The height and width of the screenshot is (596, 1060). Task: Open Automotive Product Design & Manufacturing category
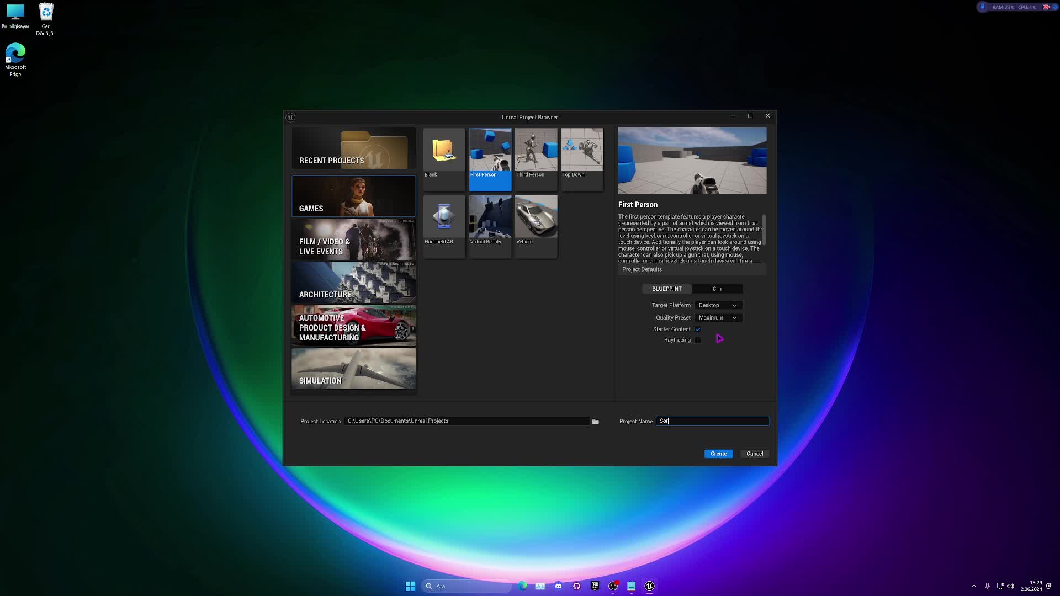point(354,326)
